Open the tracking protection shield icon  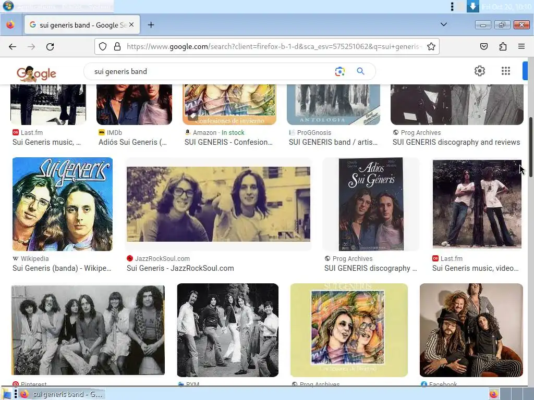pyautogui.click(x=103, y=46)
